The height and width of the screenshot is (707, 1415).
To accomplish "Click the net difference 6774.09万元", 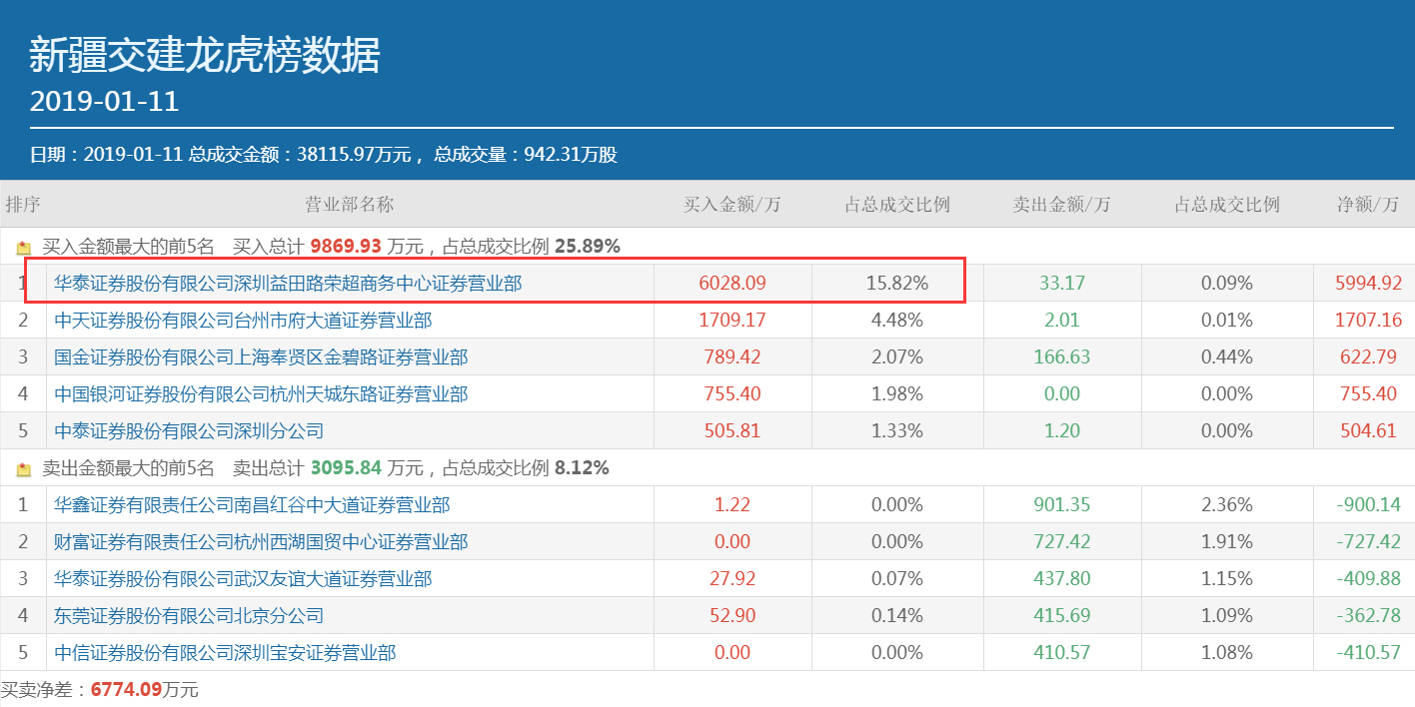I will (x=145, y=689).
